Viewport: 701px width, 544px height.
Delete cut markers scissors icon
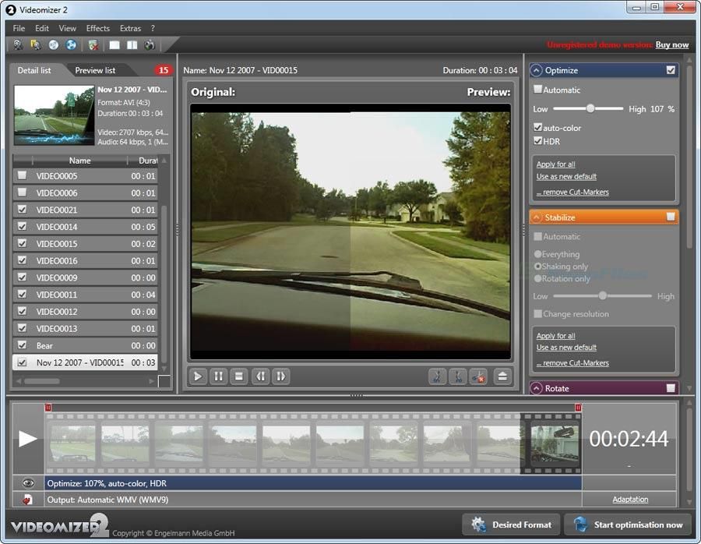[x=478, y=376]
